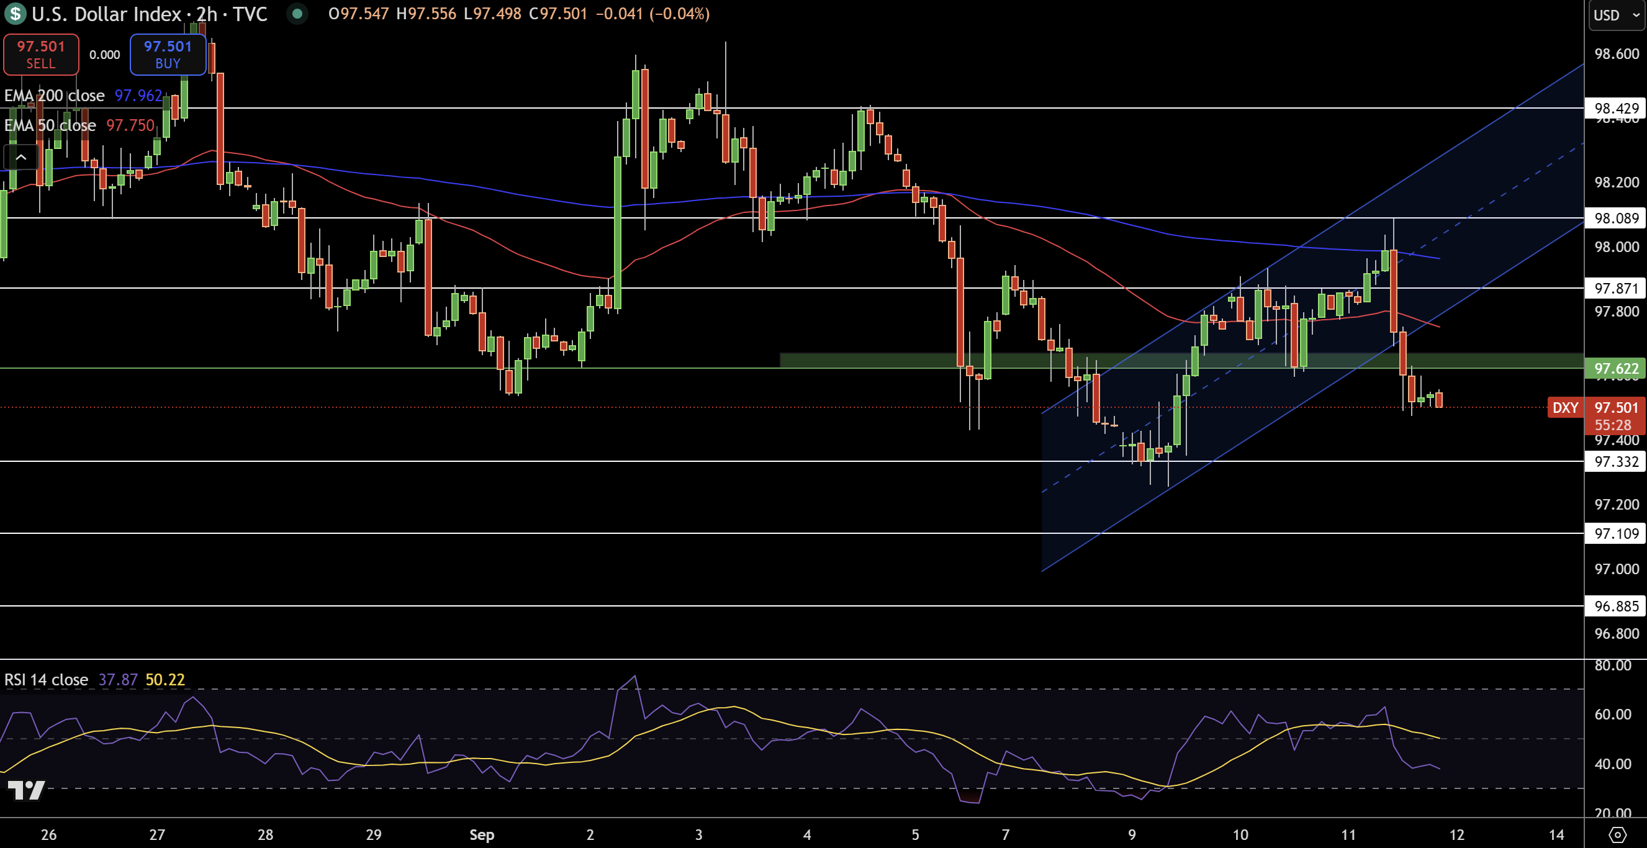This screenshot has height=848, width=1647.
Task: Click the green market status dot
Action: tap(297, 14)
